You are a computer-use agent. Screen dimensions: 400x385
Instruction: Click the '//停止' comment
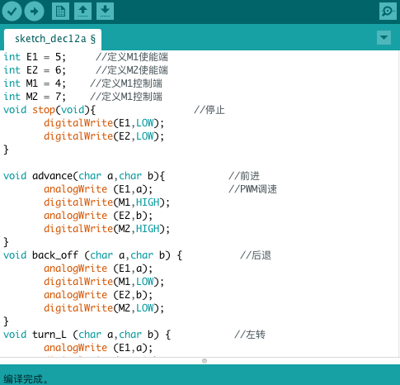pos(209,110)
